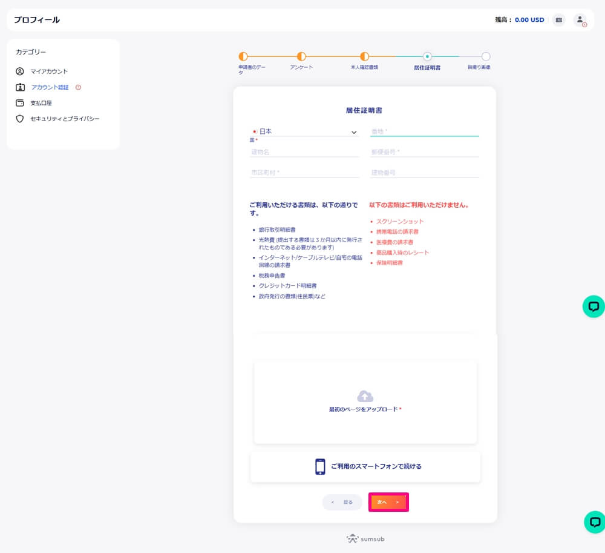
Task: Click the keyboard icon beside the balance
Action: click(x=558, y=20)
